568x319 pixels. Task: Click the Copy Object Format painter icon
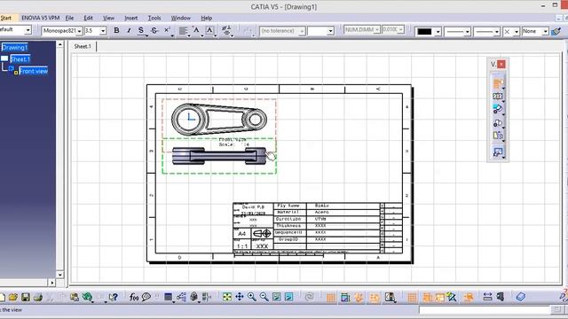click(x=556, y=32)
